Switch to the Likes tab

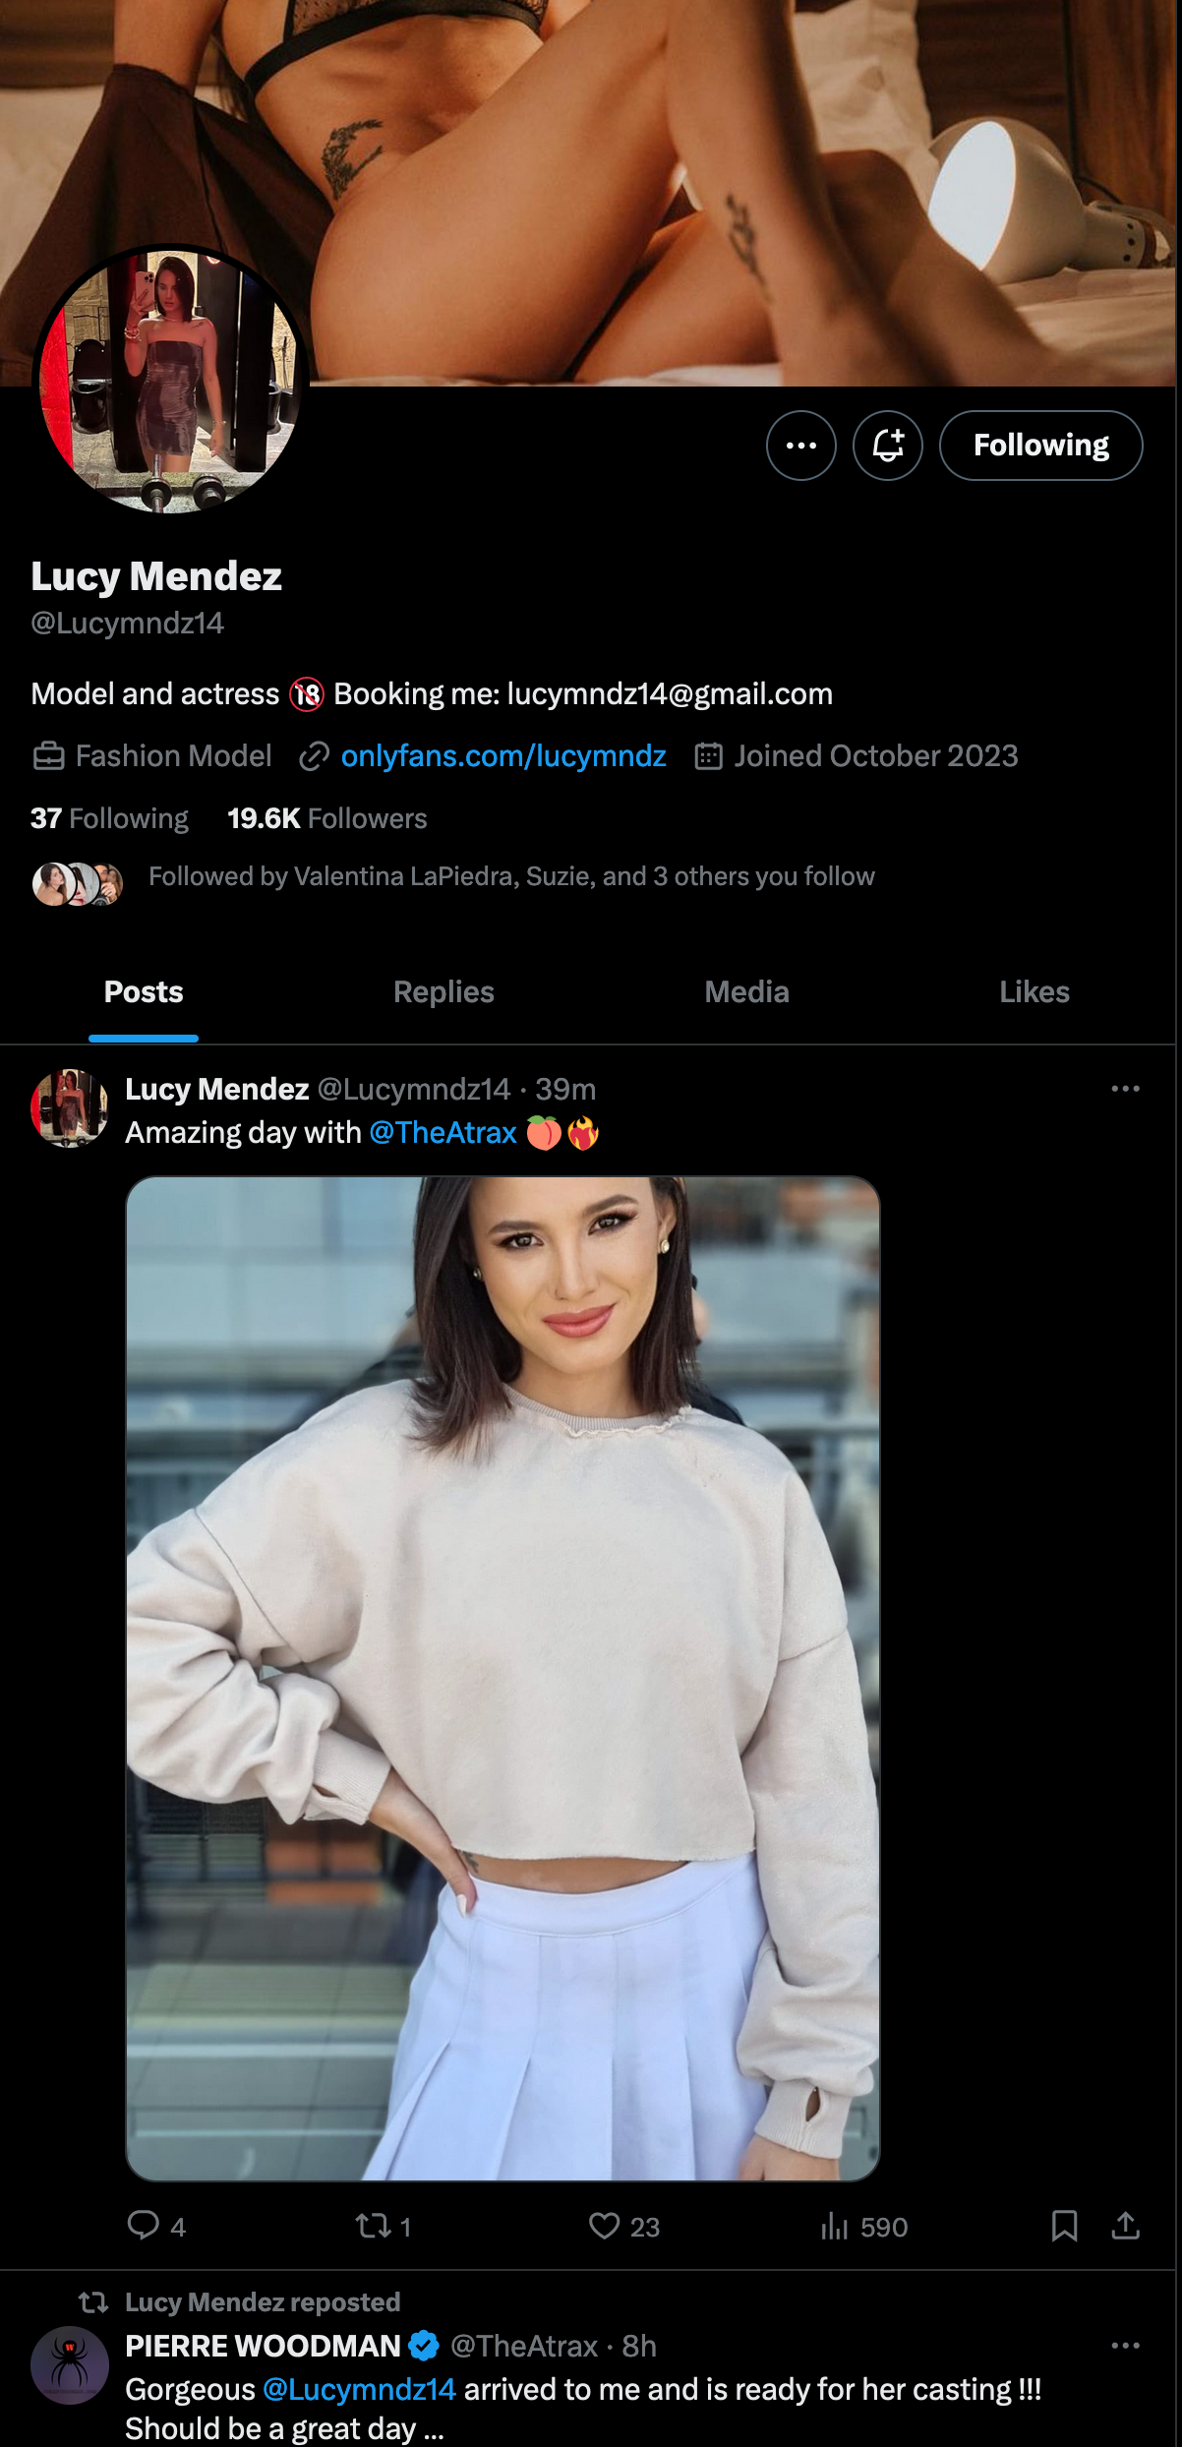coord(1034,991)
